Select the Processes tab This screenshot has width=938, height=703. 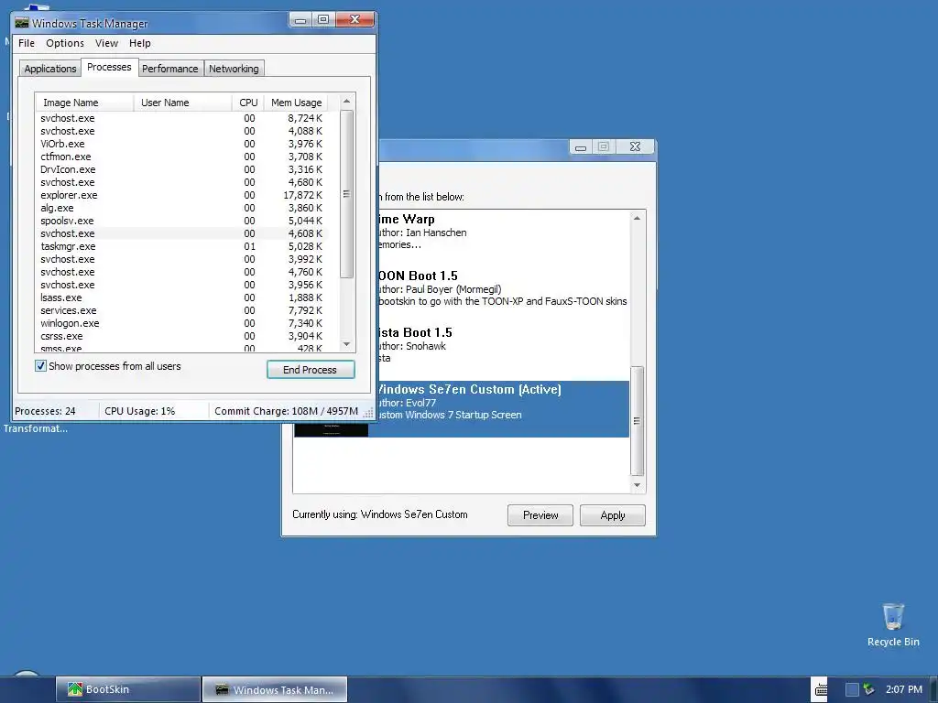[x=109, y=67]
